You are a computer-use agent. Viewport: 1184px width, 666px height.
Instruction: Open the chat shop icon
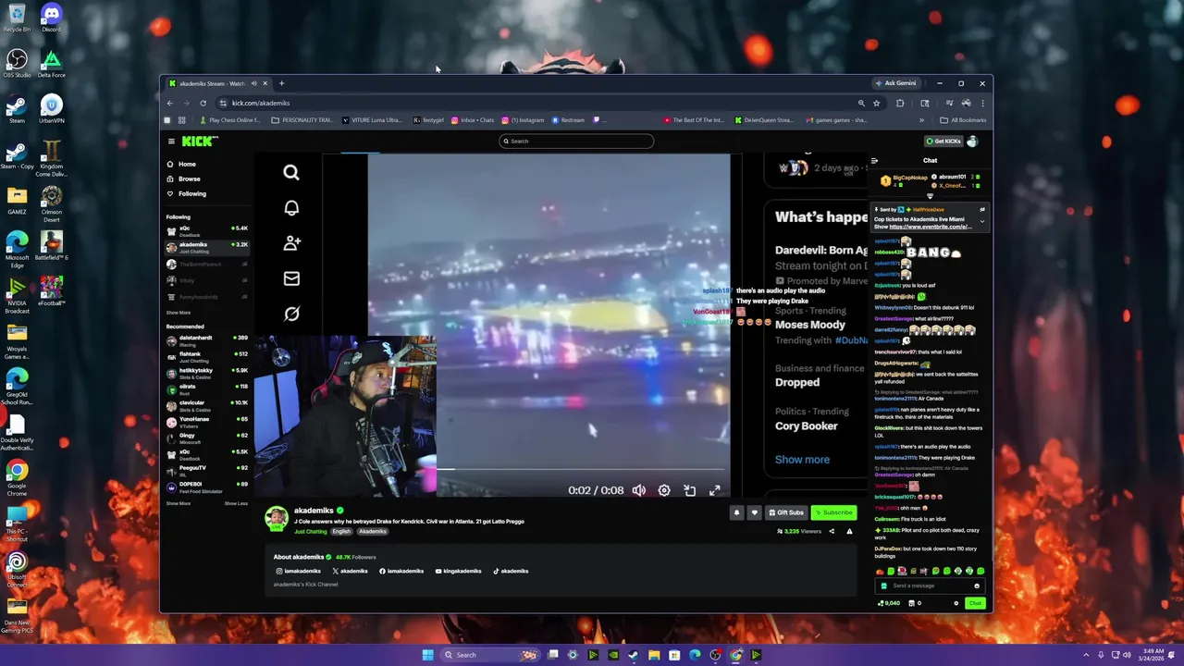tap(911, 603)
